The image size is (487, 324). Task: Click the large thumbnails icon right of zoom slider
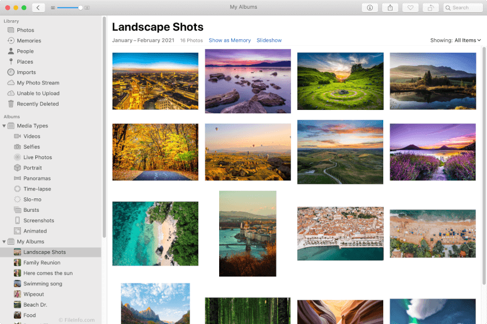point(87,8)
